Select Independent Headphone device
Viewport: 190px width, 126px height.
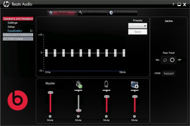[x=18, y=35]
